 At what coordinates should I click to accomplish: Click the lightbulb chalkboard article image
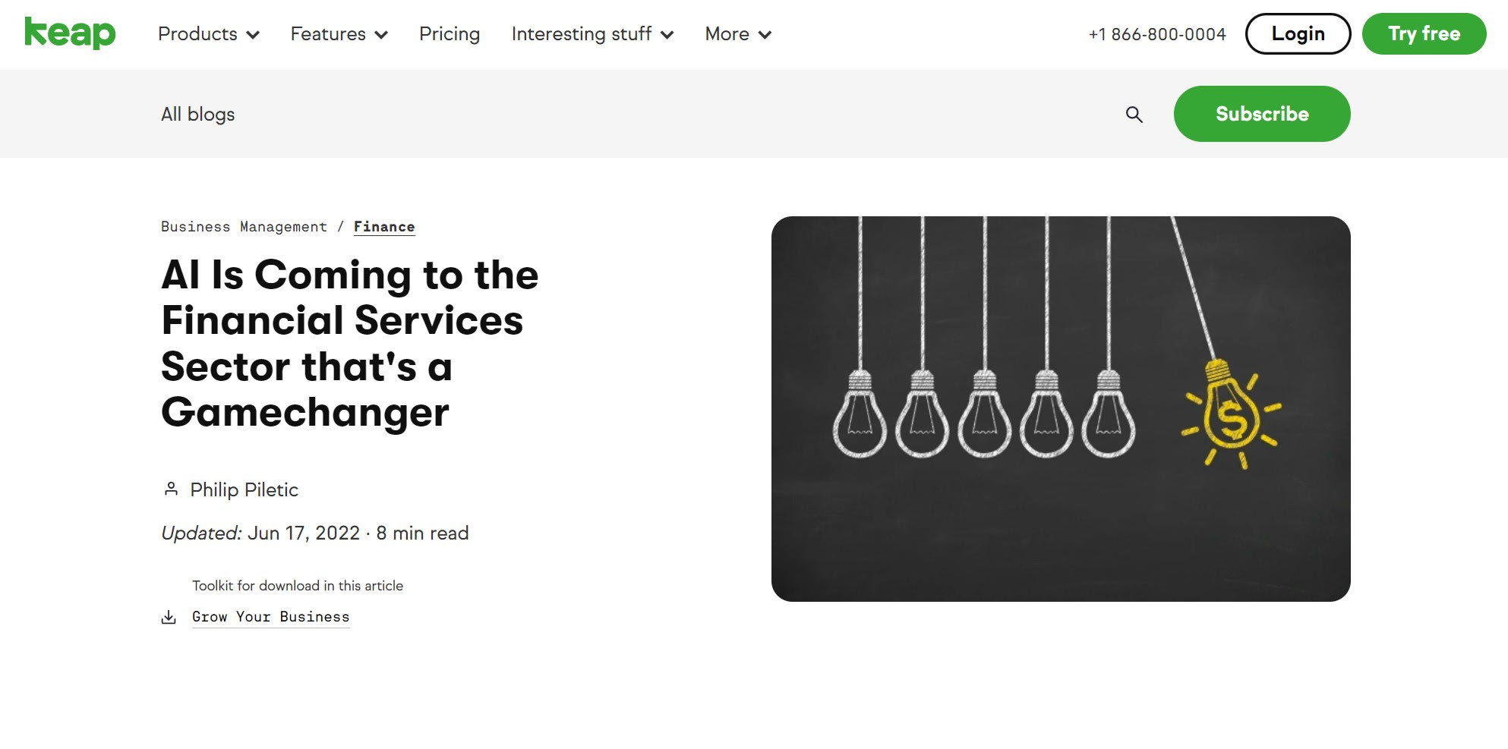click(x=1060, y=409)
